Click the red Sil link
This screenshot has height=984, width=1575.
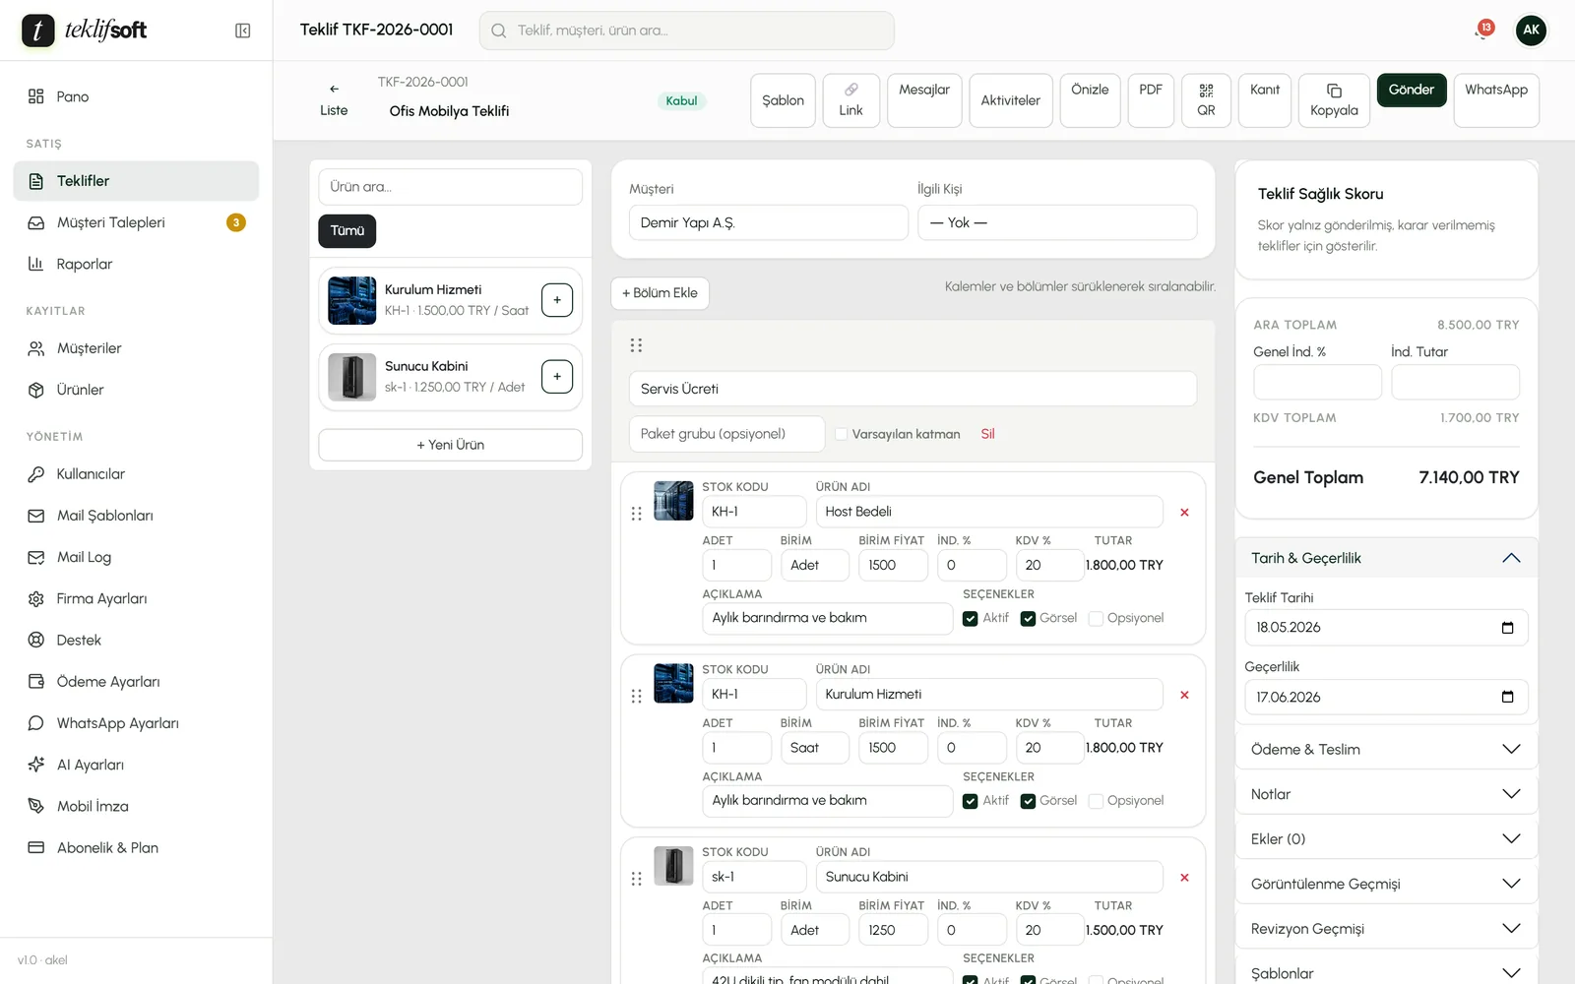[987, 434]
